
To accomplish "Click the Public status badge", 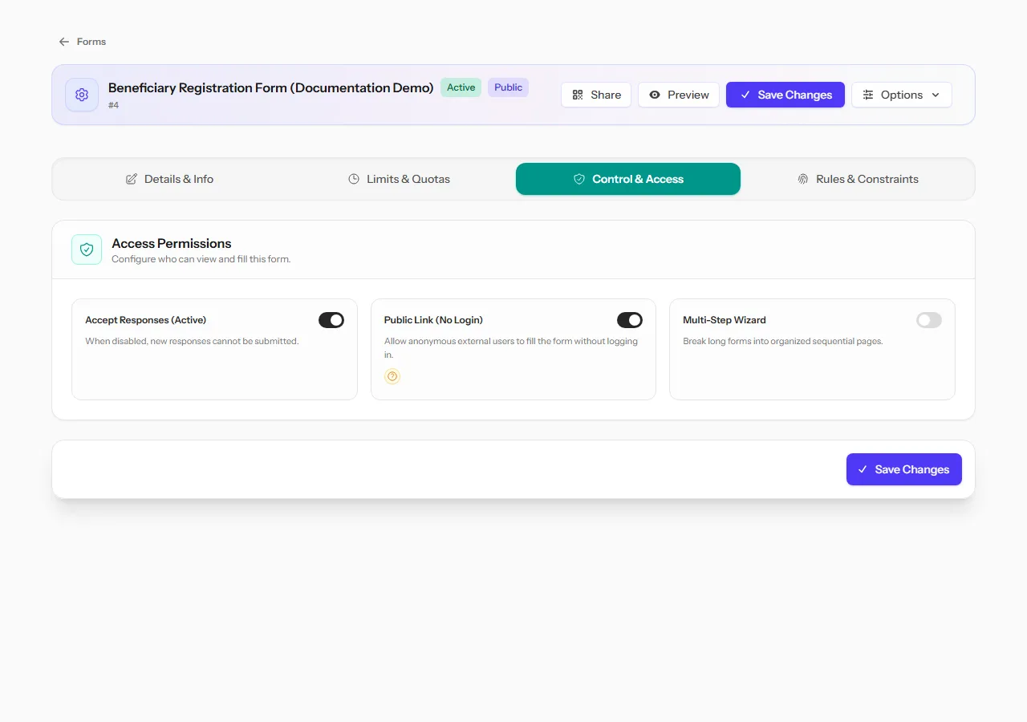I will pyautogui.click(x=508, y=87).
